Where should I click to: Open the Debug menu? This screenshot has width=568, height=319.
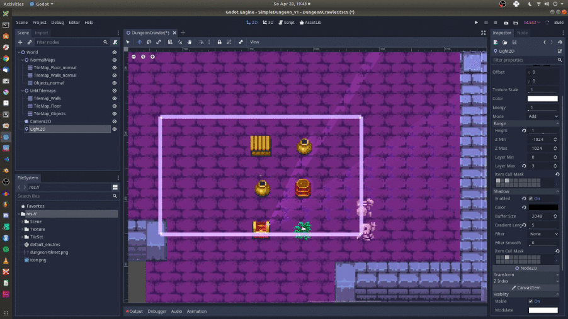(57, 23)
